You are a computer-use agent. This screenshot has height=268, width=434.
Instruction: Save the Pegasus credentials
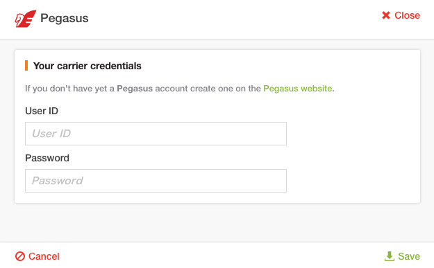click(409, 256)
